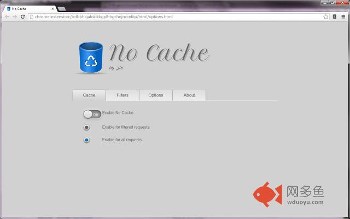Open the Chrome hamburger menu
The height and width of the screenshot is (219, 350).
343,17
